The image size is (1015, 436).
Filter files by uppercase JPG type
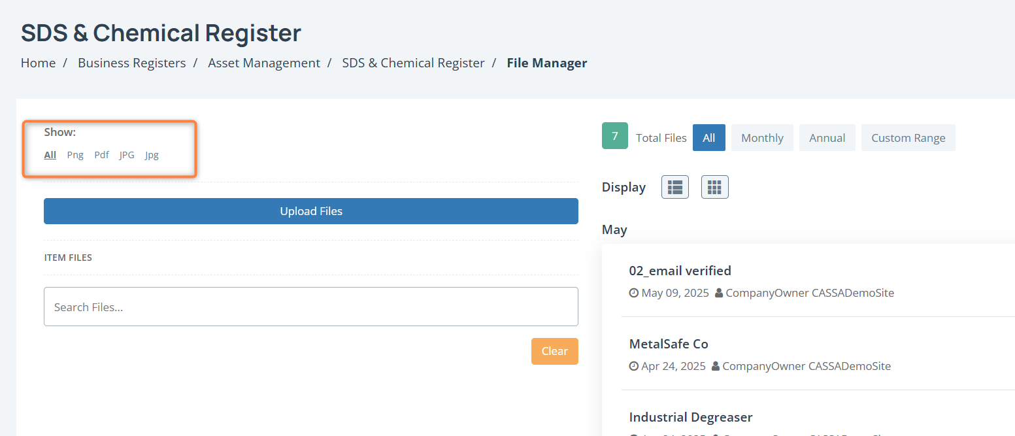click(x=127, y=155)
